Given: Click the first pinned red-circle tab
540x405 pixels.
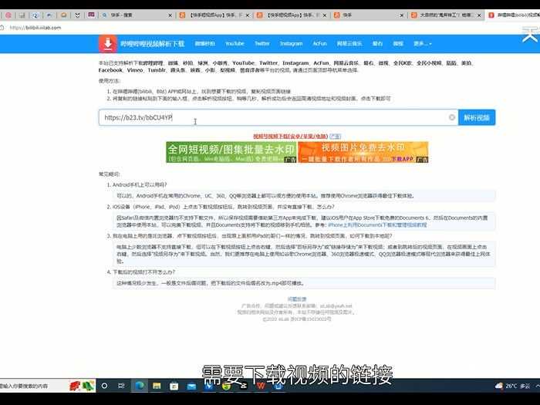Looking at the screenshot, I should tap(8, 15).
